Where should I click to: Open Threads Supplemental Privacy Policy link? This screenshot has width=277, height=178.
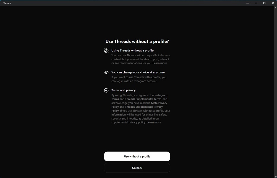(137, 109)
